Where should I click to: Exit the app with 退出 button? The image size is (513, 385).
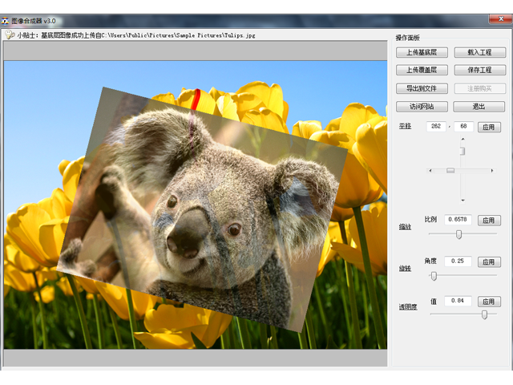click(x=479, y=107)
